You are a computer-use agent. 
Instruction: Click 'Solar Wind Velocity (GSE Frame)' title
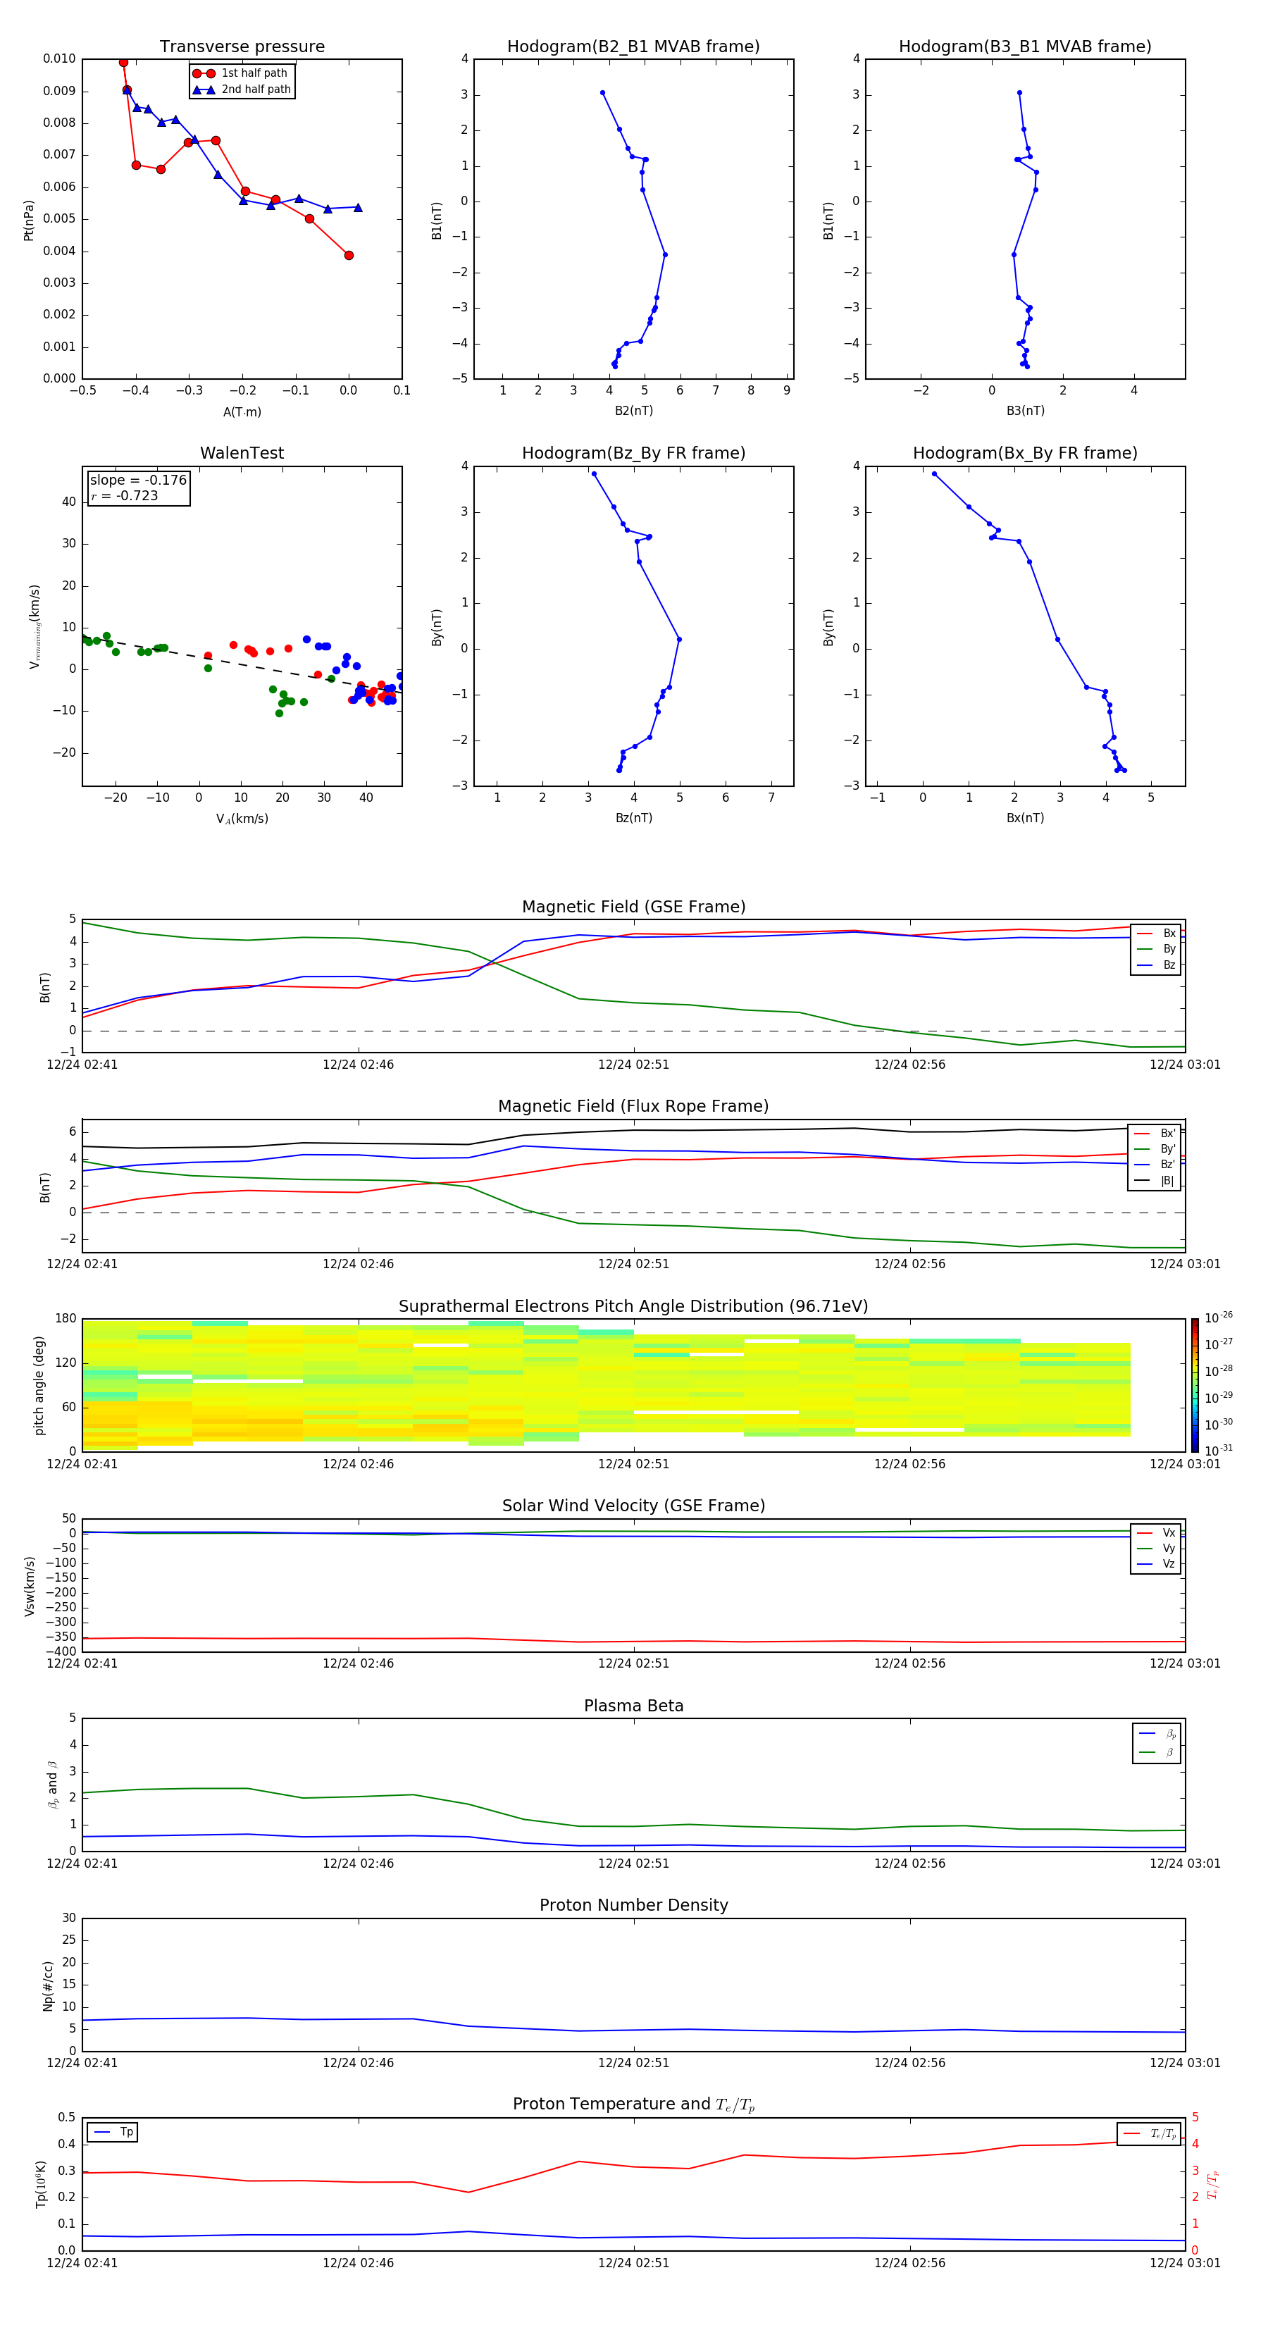pos(633,1506)
